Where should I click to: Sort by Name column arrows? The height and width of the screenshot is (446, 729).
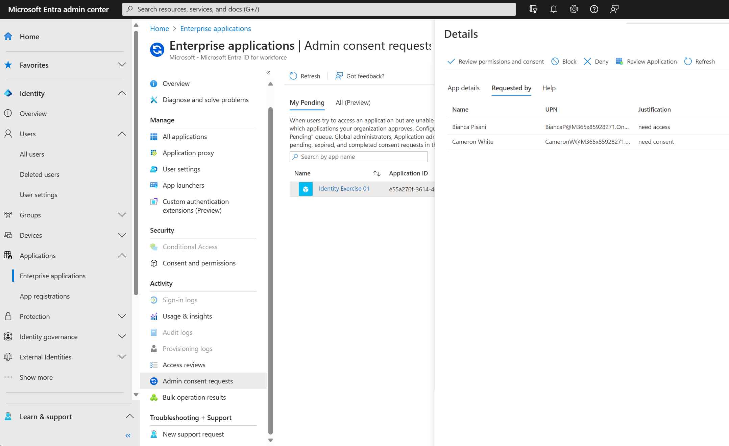(376, 173)
